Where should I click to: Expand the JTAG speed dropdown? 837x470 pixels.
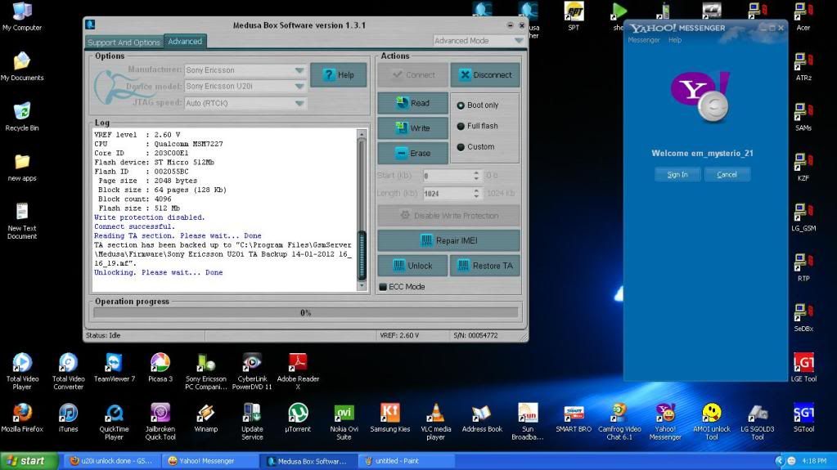(x=299, y=103)
